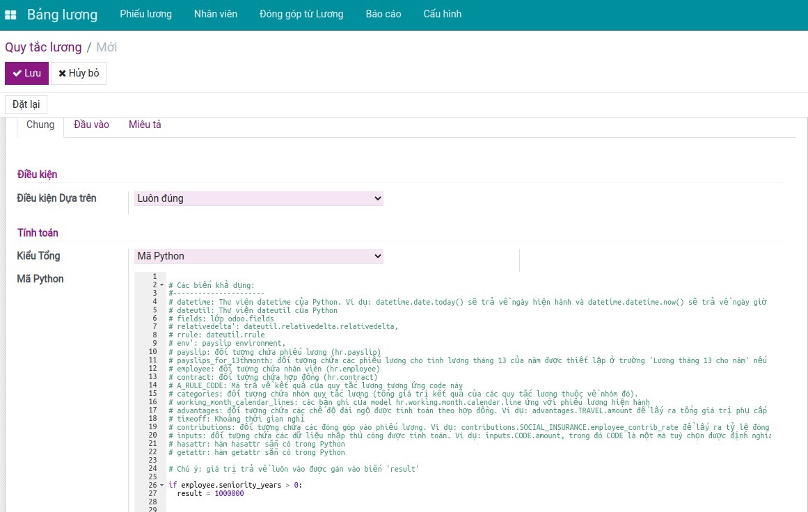Image resolution: width=808 pixels, height=512 pixels.
Task: Go back to Quy tắc lương breadcrumb
Action: pos(43,47)
